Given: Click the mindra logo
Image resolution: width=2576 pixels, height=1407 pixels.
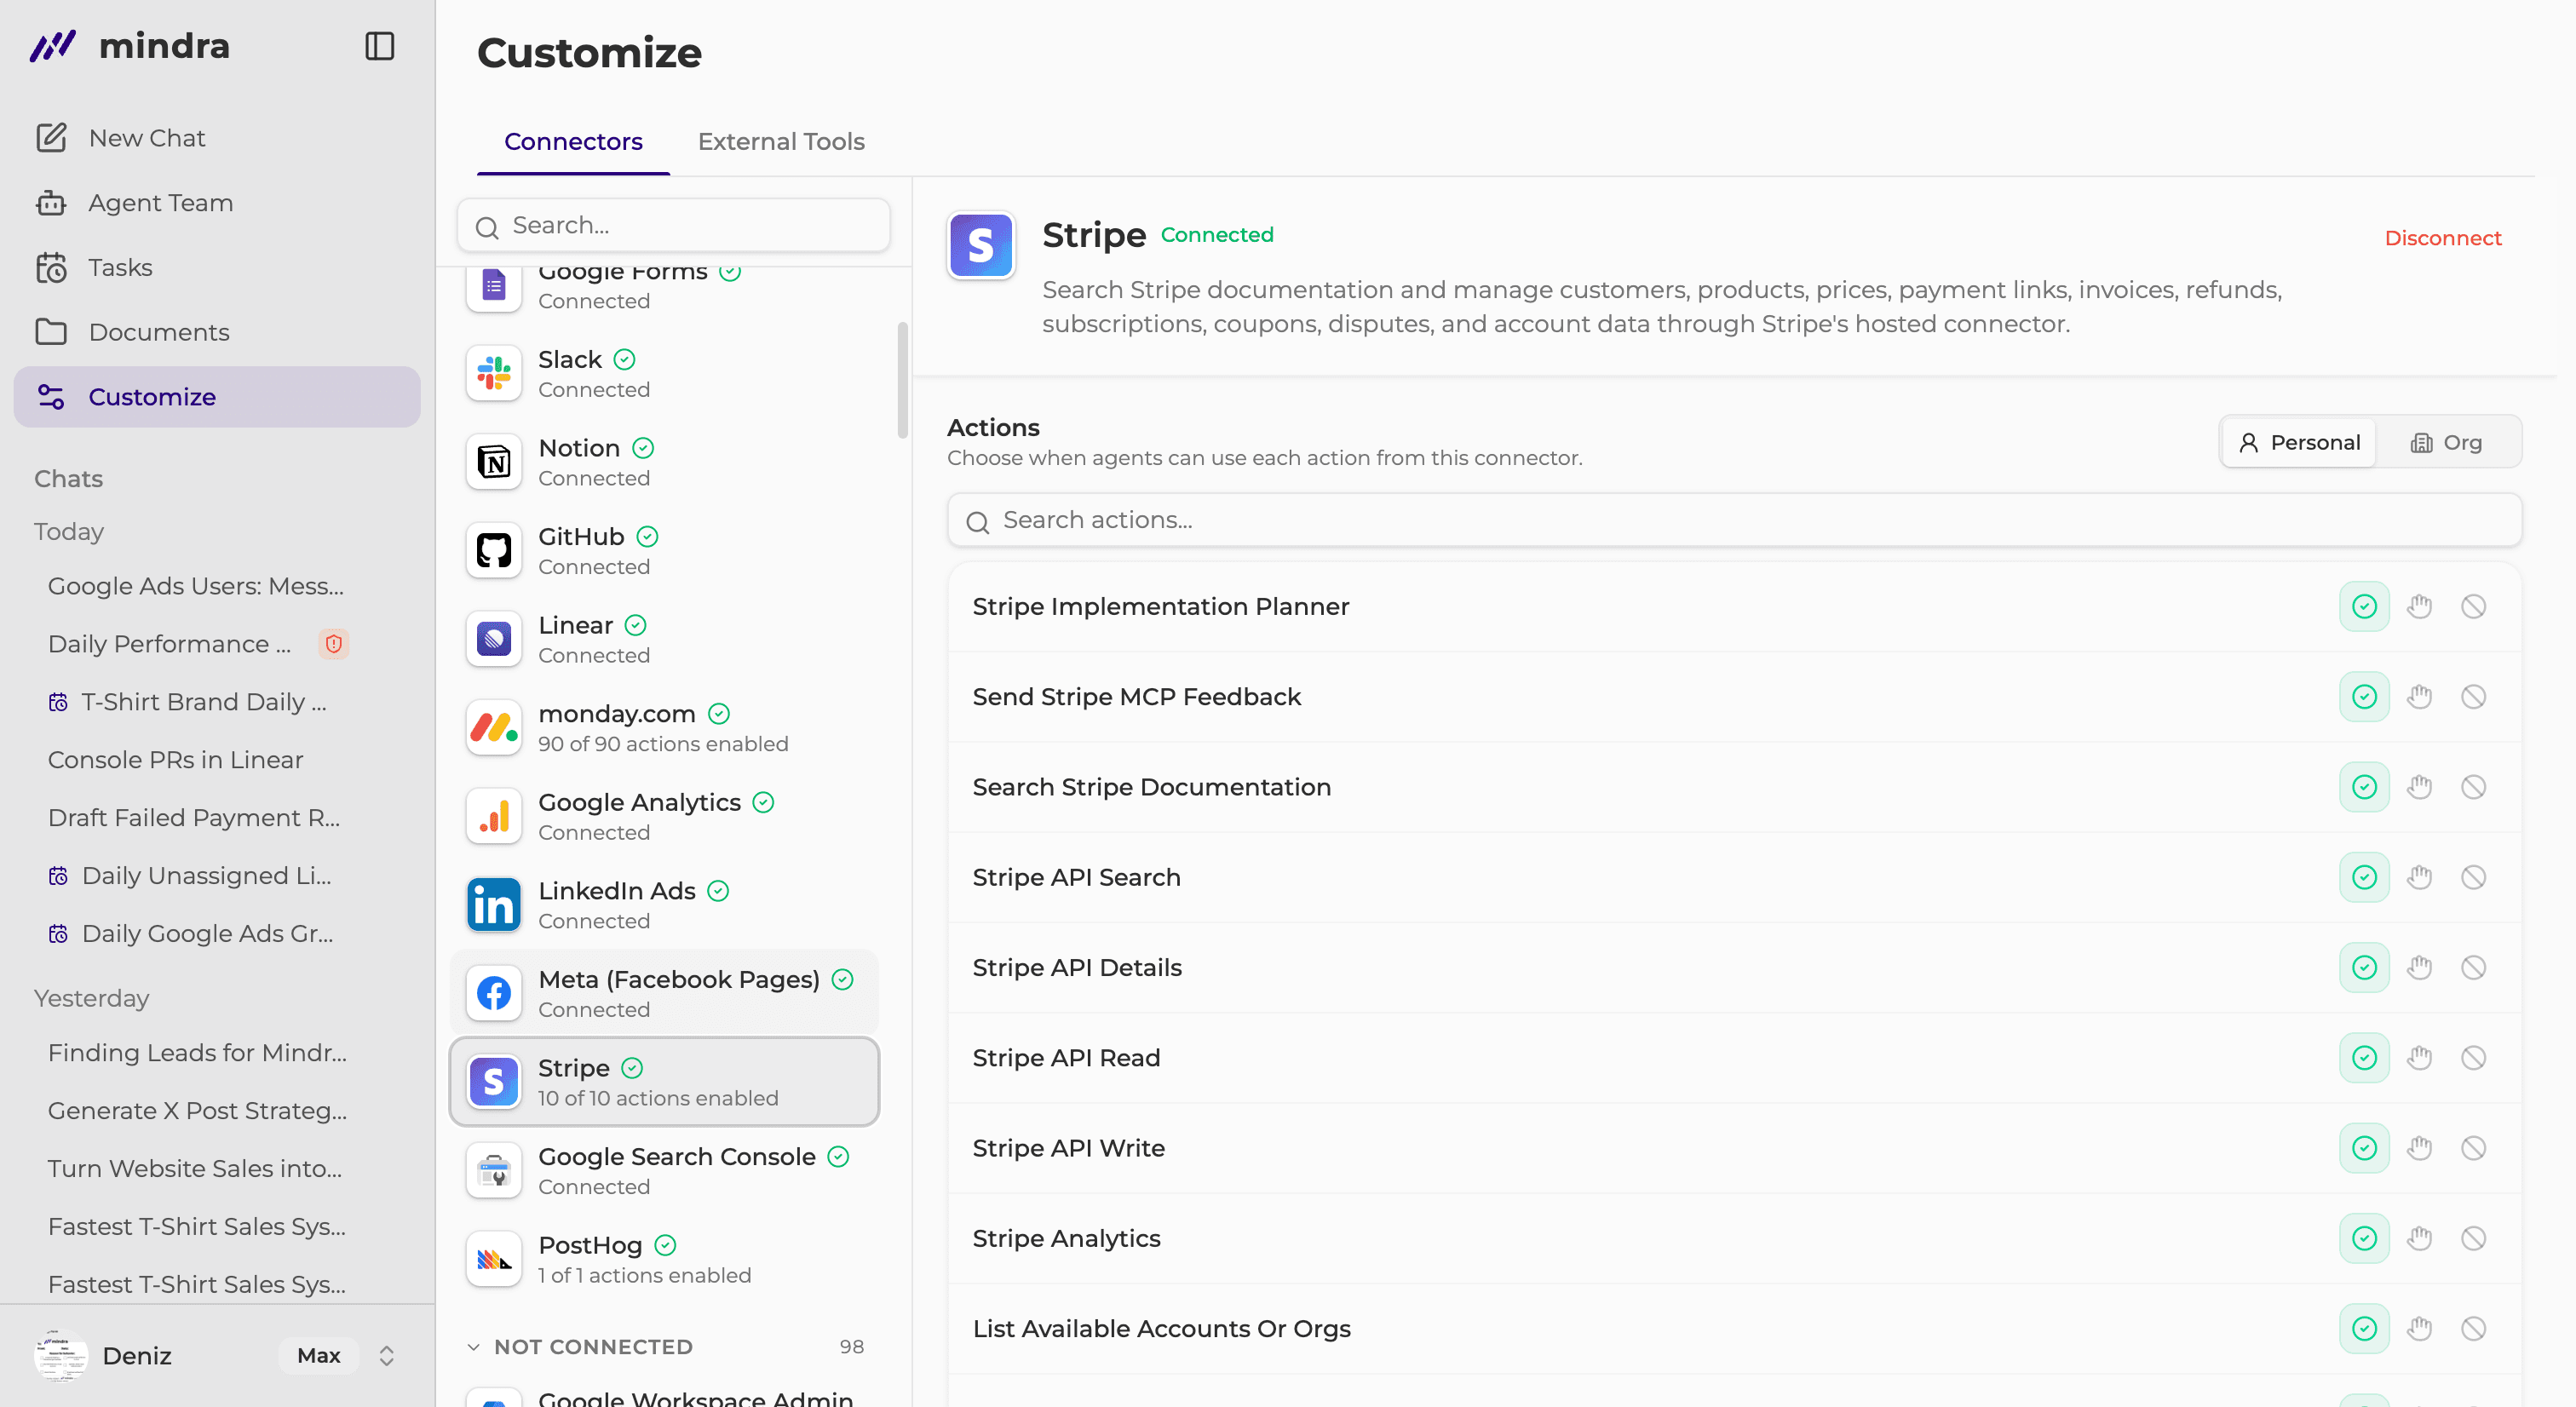Looking at the screenshot, I should coord(130,46).
